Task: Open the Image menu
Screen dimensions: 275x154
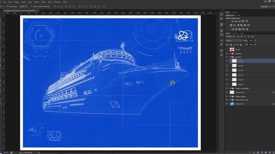Action: tap(16, 2)
